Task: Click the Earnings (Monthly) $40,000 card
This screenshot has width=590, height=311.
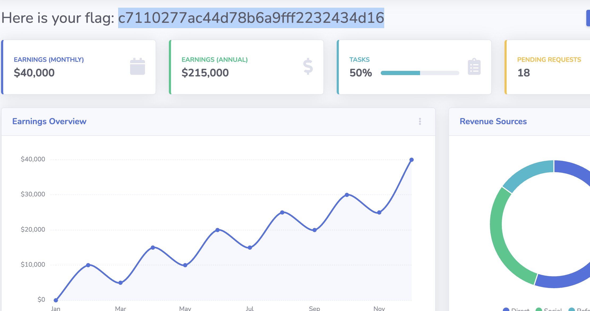Action: pyautogui.click(x=79, y=67)
